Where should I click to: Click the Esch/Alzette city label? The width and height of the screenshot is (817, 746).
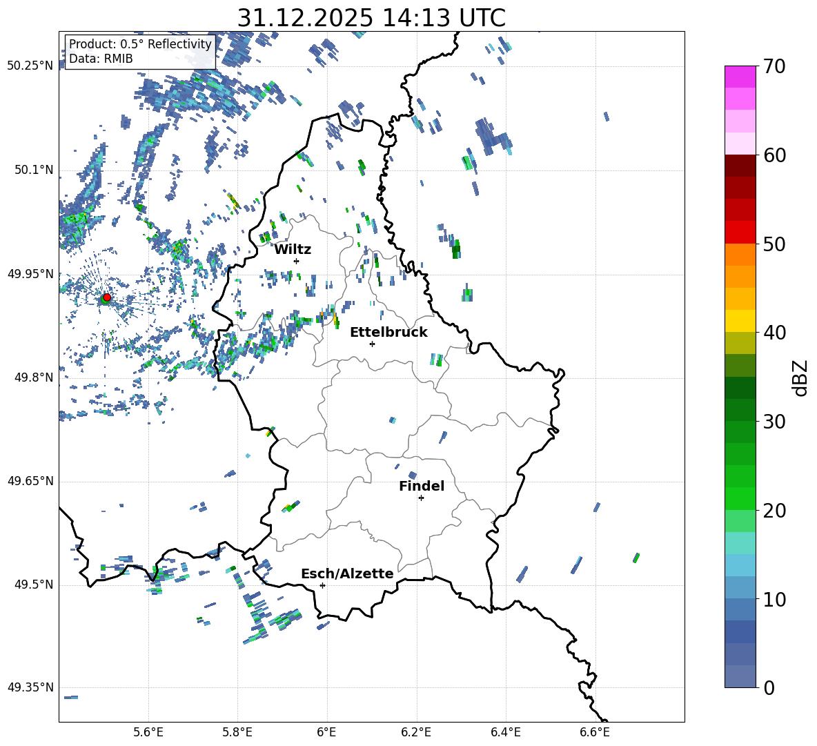click(347, 573)
